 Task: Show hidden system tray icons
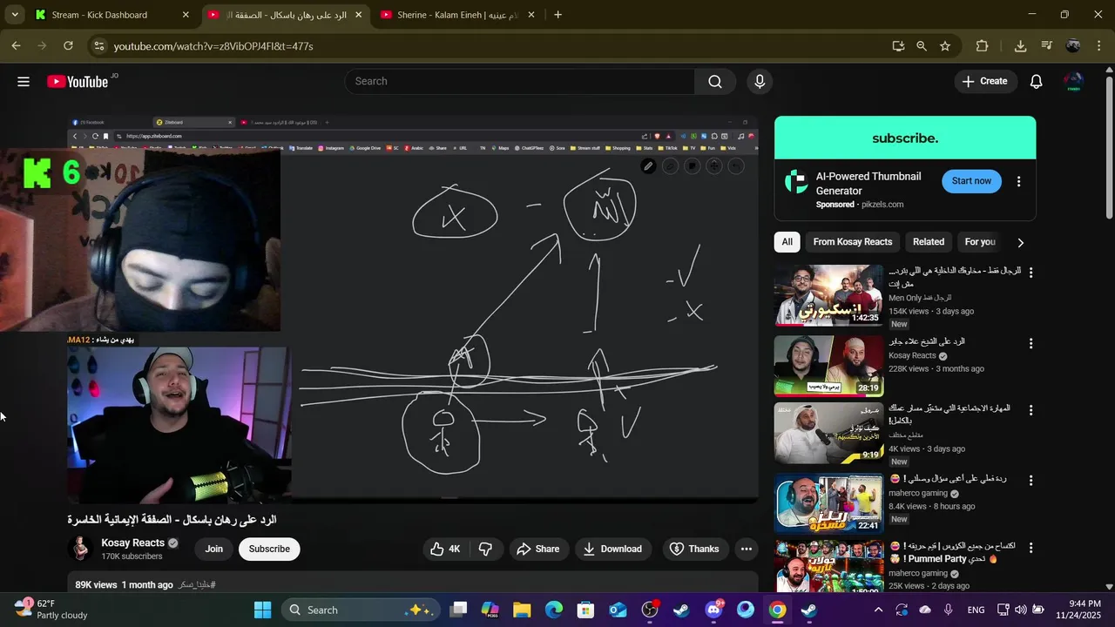click(x=878, y=610)
